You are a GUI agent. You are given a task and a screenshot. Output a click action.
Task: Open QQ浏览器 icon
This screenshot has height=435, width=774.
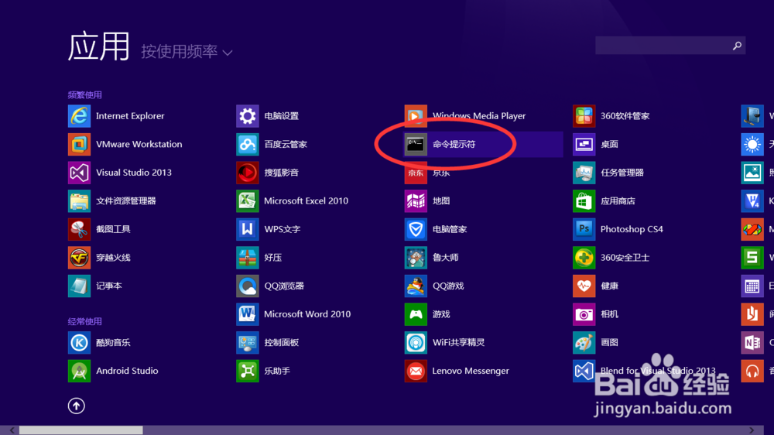click(248, 286)
